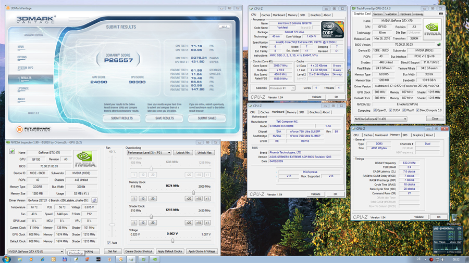
Task: Open Internet Explorer from the taskbar
Action: click(x=42, y=259)
